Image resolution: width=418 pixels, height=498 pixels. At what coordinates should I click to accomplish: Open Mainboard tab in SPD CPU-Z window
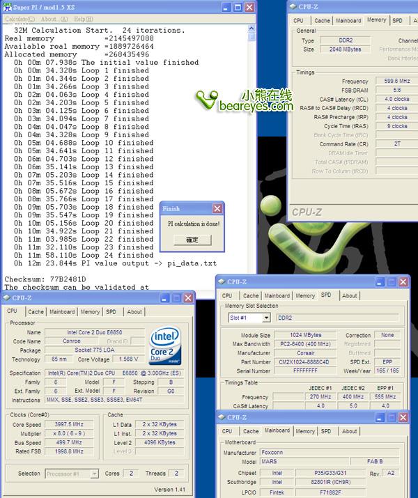tap(277, 296)
